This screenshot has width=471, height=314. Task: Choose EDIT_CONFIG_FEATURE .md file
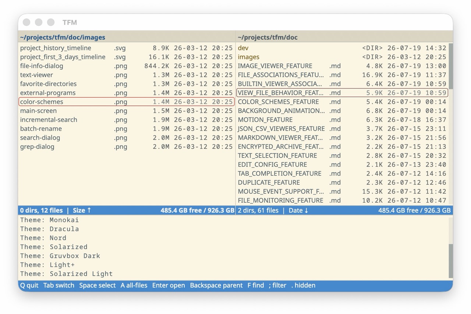click(342, 165)
